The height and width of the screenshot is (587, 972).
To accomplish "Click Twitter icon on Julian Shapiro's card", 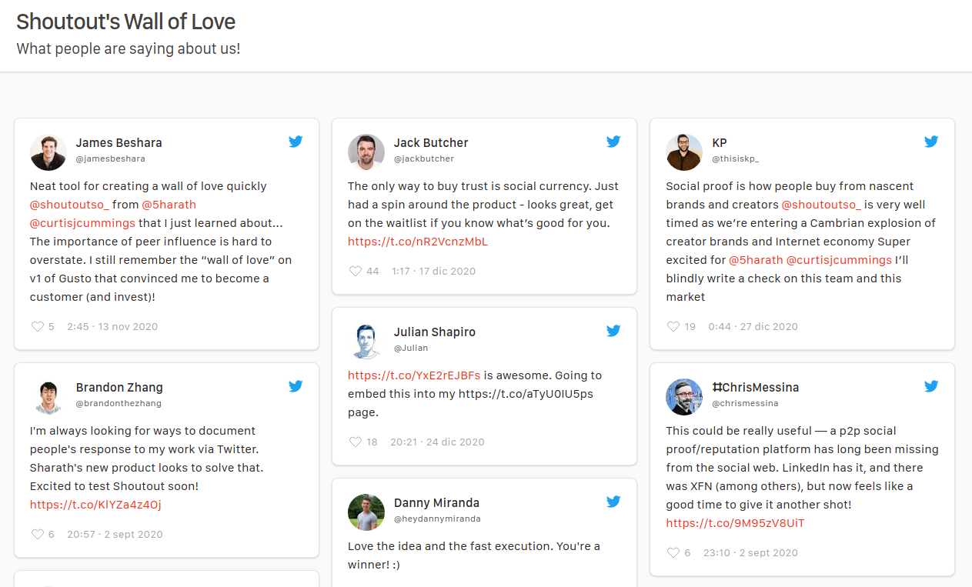I will tap(613, 331).
